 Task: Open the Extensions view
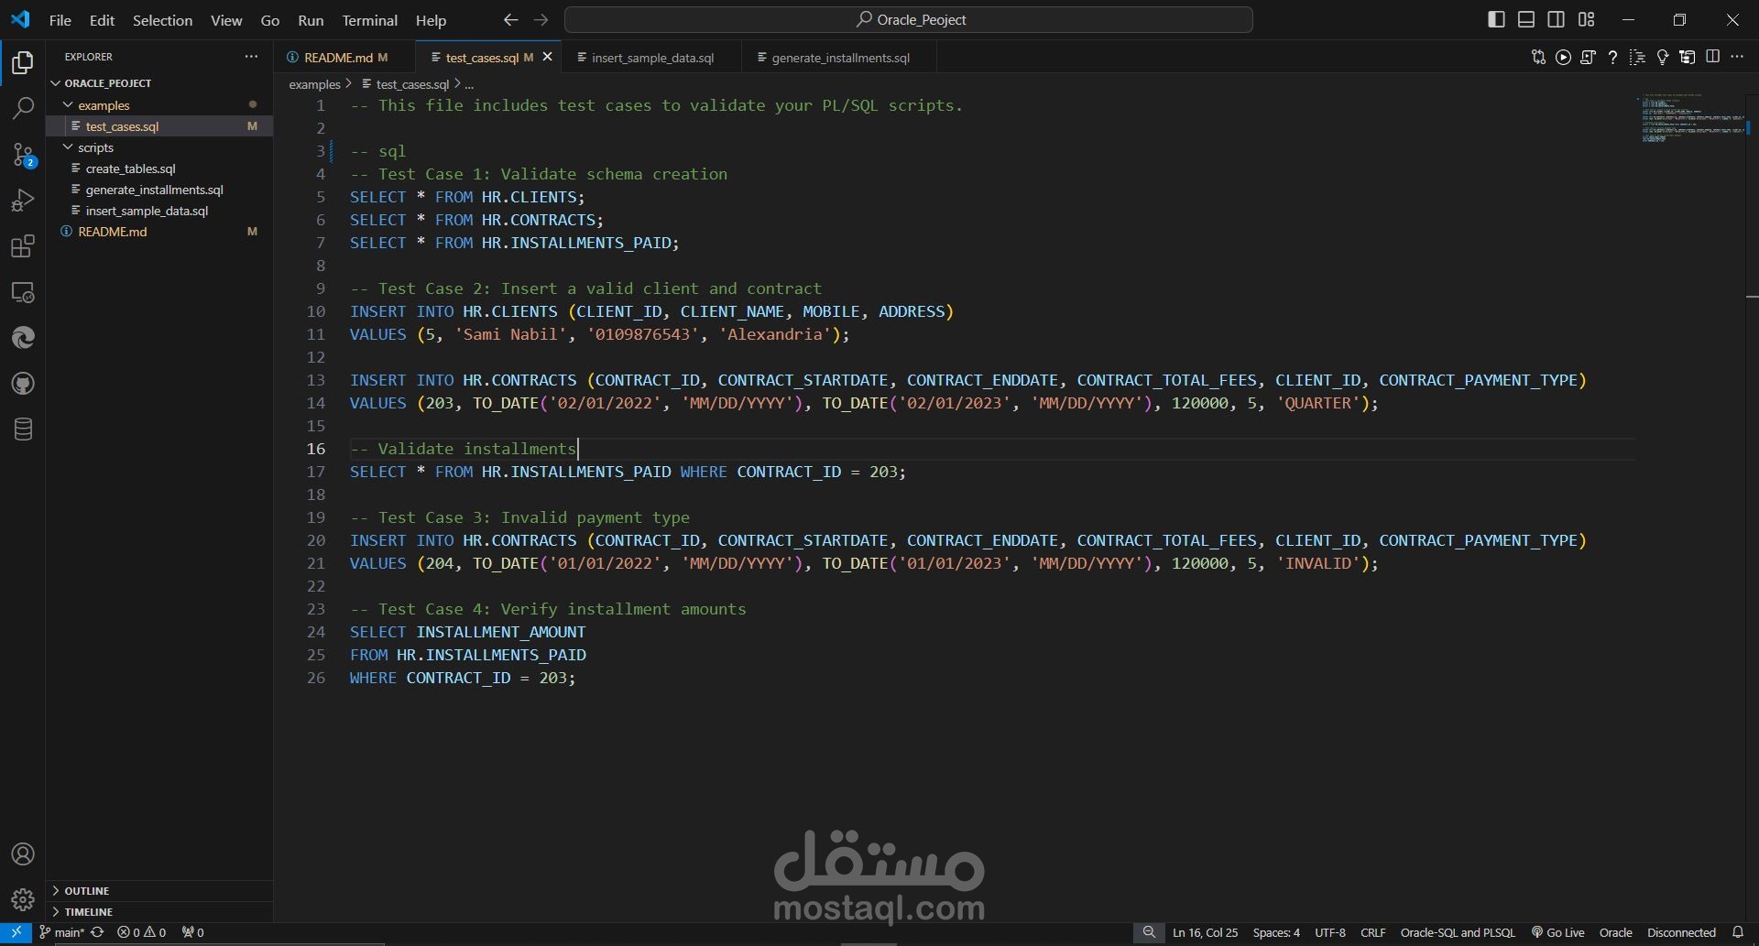click(23, 246)
